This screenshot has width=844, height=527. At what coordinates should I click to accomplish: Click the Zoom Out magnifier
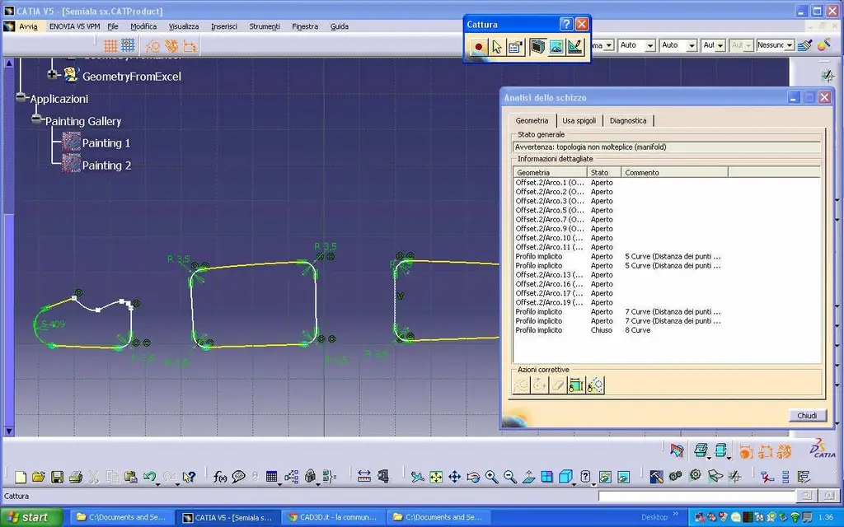click(509, 477)
